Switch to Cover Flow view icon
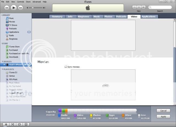This screenshot has width=176, height=127. coord(143,7)
